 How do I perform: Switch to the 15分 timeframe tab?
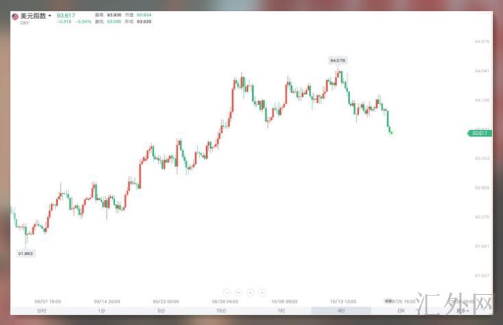221,311
